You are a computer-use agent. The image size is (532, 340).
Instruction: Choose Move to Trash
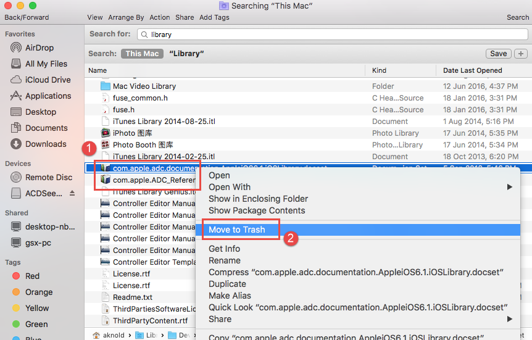coord(237,230)
